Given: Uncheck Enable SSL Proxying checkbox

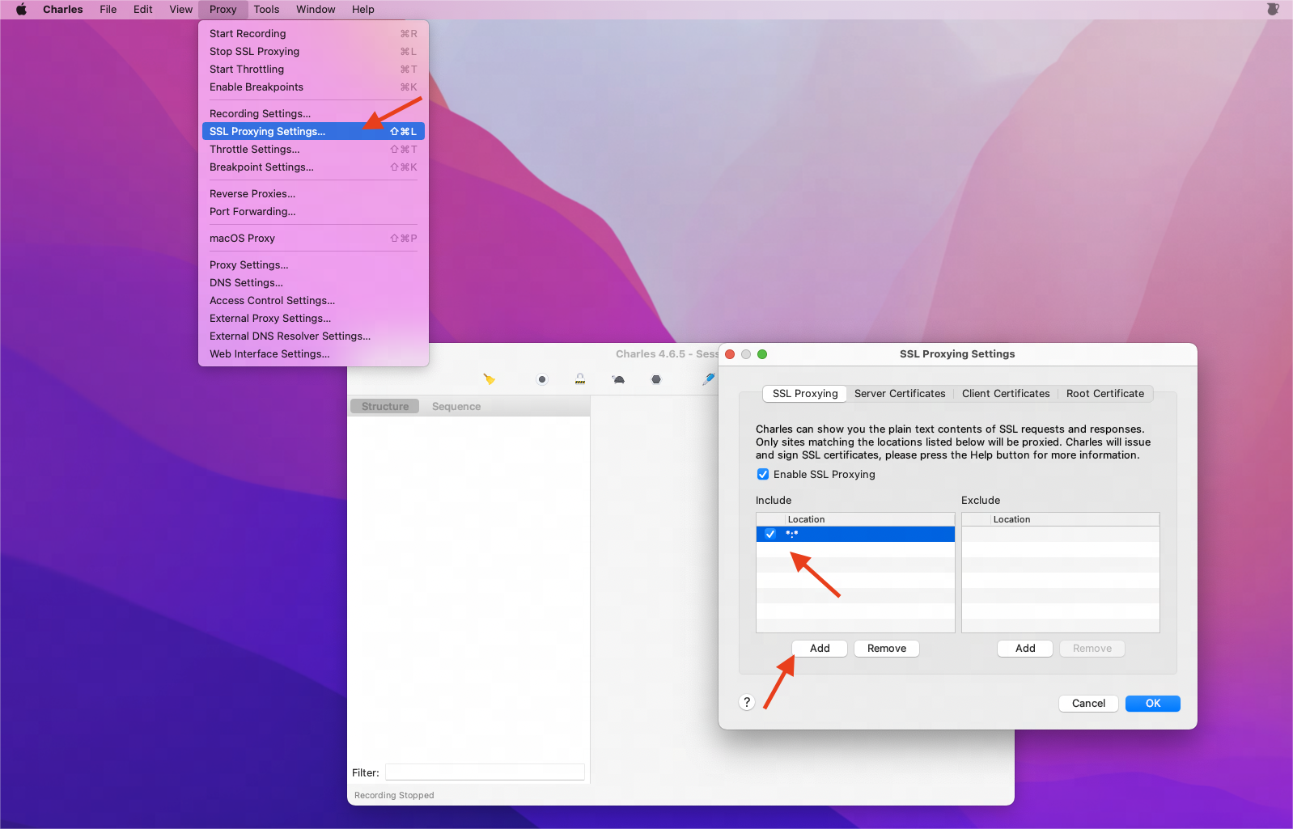Looking at the screenshot, I should pyautogui.click(x=763, y=475).
